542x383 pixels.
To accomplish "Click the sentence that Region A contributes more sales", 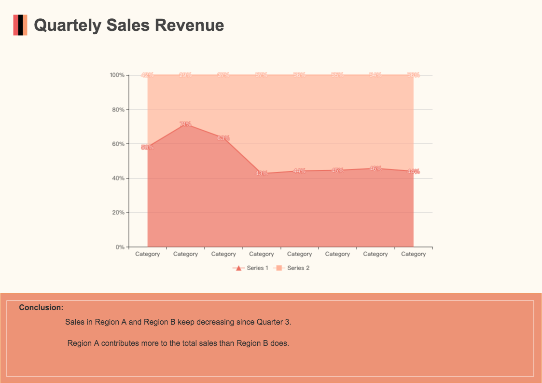I will [x=178, y=343].
